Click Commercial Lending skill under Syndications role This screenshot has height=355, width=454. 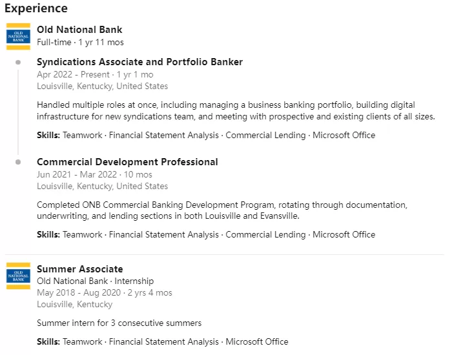pos(265,135)
